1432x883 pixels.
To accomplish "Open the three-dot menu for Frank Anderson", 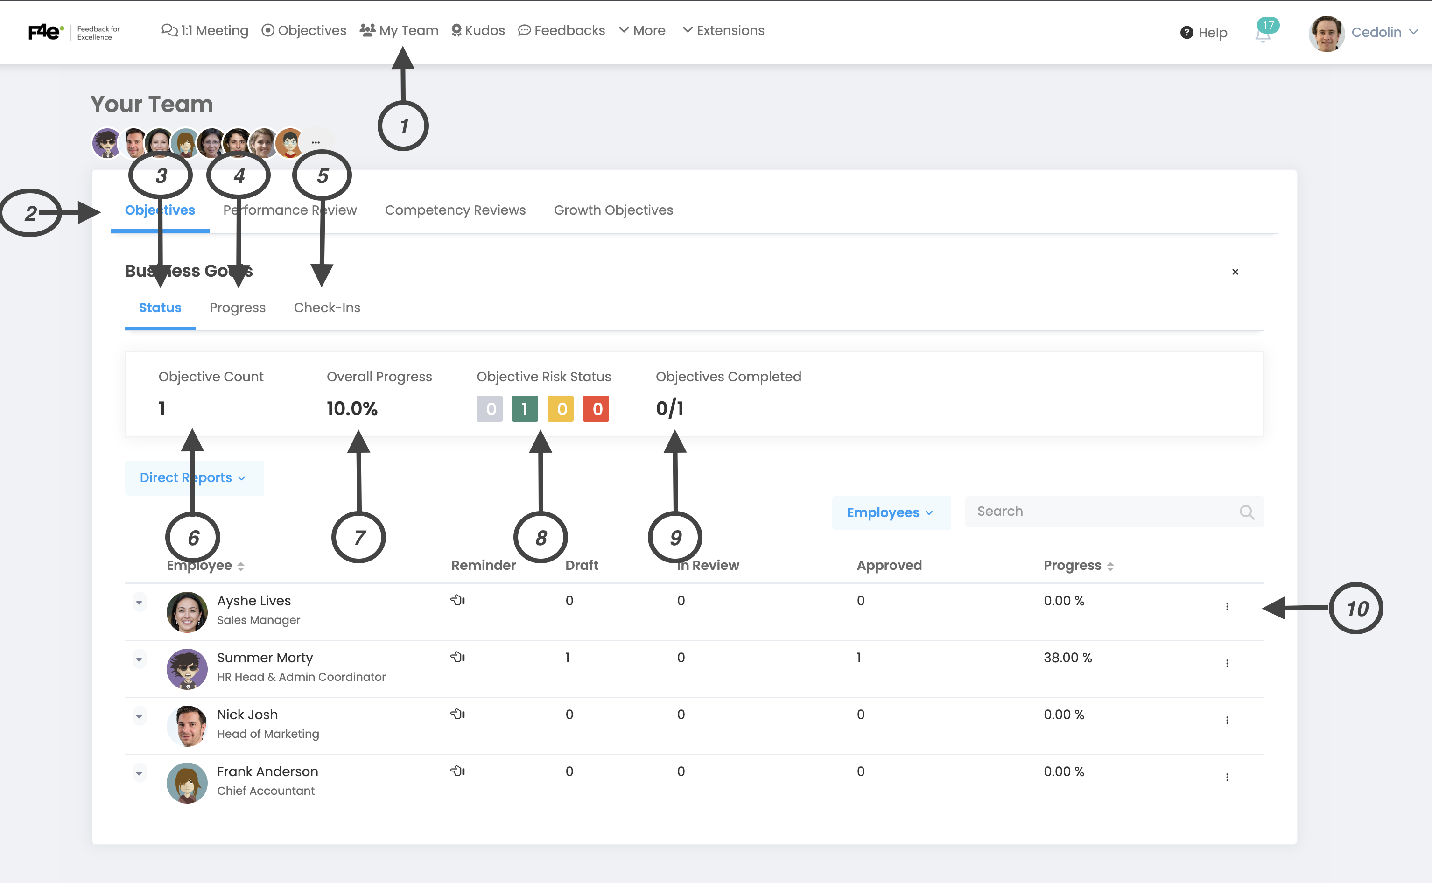I will [1227, 777].
